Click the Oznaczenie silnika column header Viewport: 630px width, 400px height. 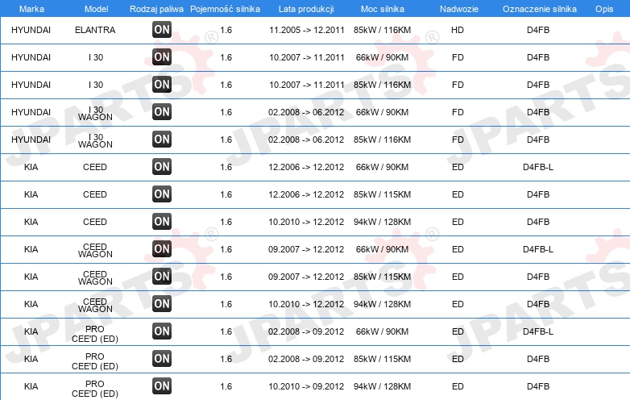pyautogui.click(x=540, y=9)
